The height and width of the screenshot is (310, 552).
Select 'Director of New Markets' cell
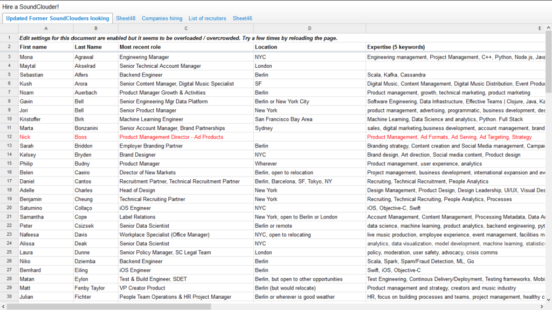(186, 173)
